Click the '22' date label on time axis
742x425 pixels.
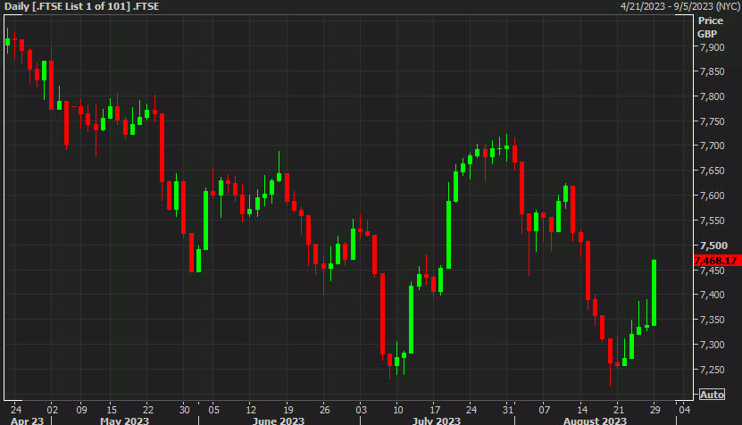coord(148,410)
